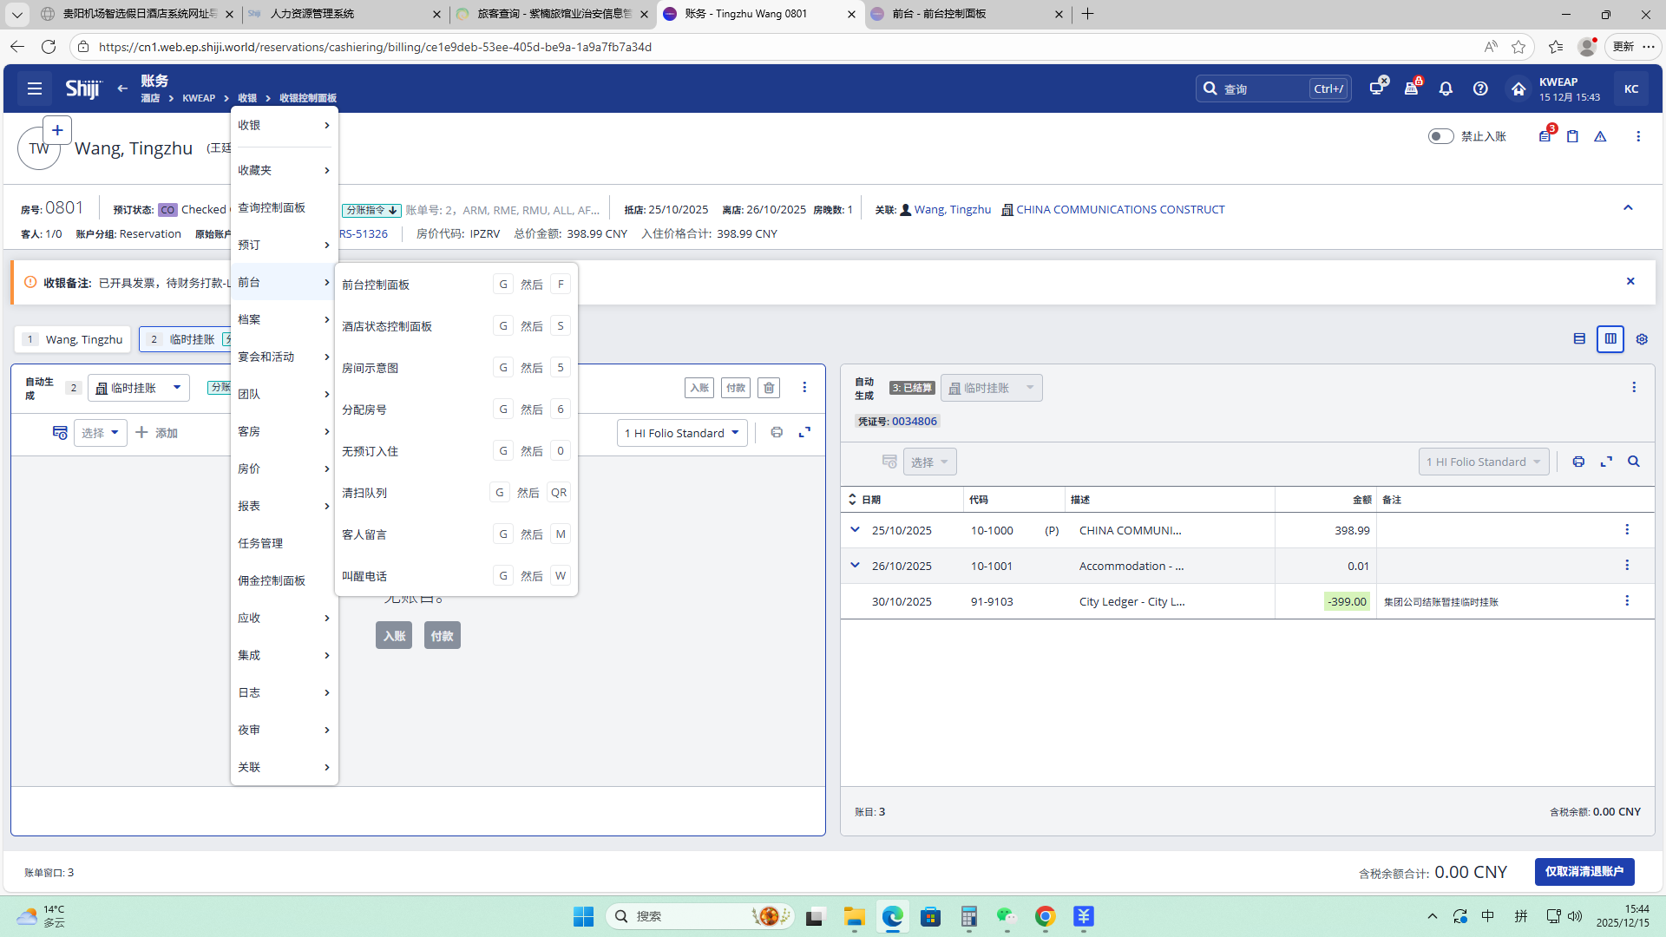Click the home icon in header
Viewport: 1666px width, 937px height.
tap(1518, 88)
